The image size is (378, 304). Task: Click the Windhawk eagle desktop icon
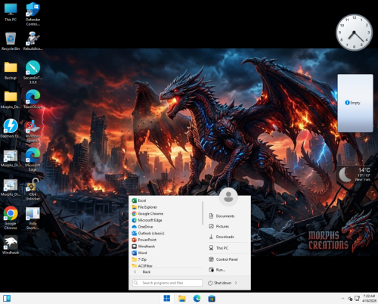(11, 244)
